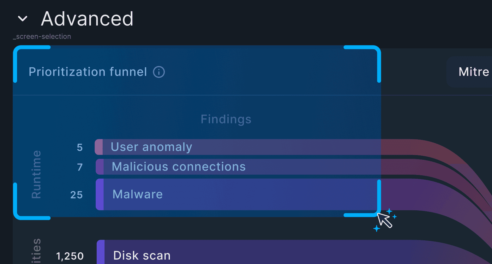The image size is (492, 264).
Task: Click the sparkle cursor icon
Action: (385, 220)
